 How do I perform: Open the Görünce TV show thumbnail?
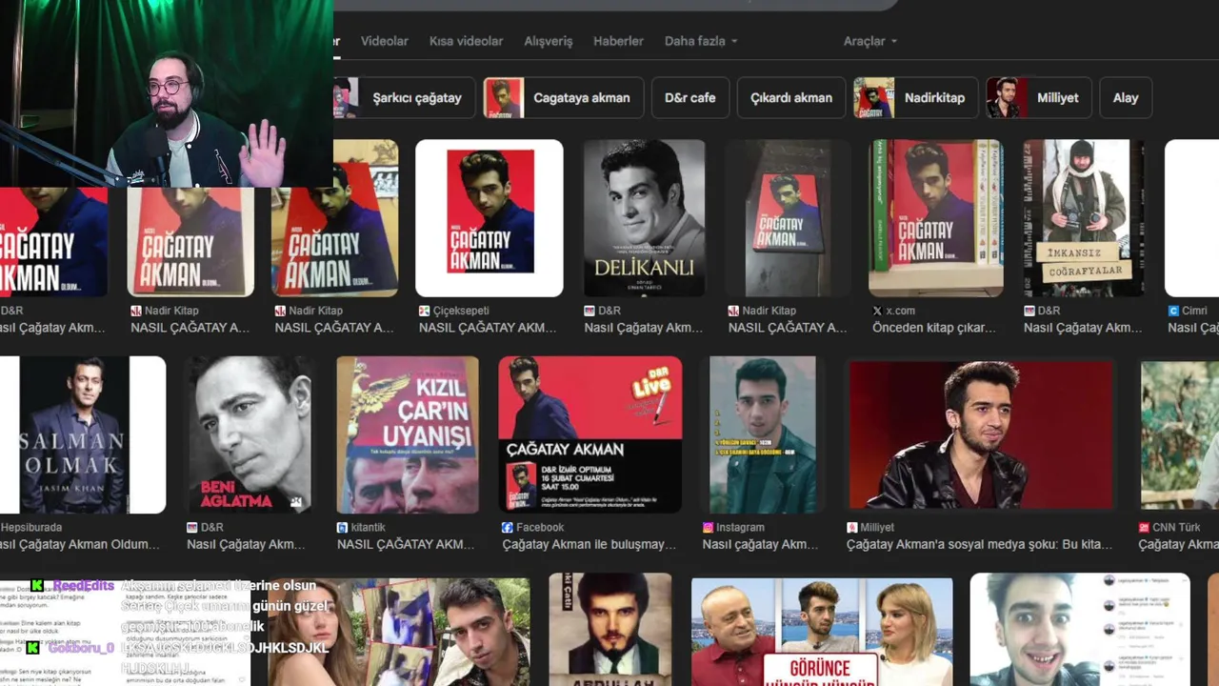822,632
